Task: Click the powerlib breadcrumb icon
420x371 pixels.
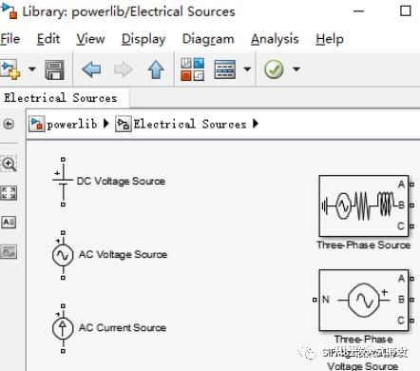Action: pos(36,124)
